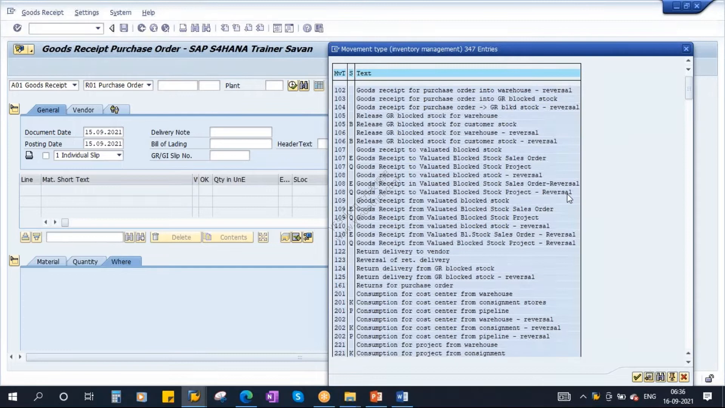This screenshot has width=725, height=408.
Task: Confirm selection with green checkmark in popup
Action: tap(637, 377)
